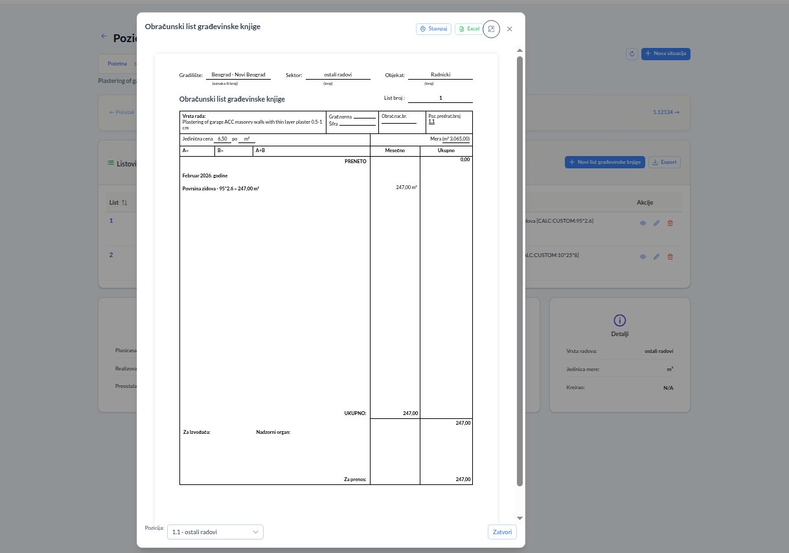Viewport: 789px width, 553px height.
Task: Open the Pozicija dropdown
Action: [x=215, y=532]
